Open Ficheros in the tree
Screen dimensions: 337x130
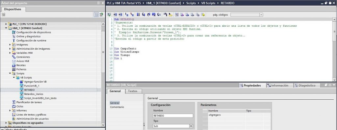pos(21,69)
